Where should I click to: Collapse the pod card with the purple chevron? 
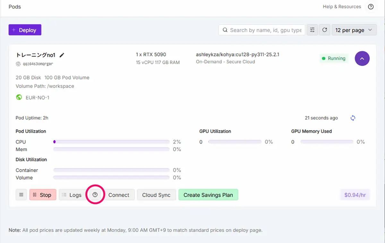tap(362, 59)
